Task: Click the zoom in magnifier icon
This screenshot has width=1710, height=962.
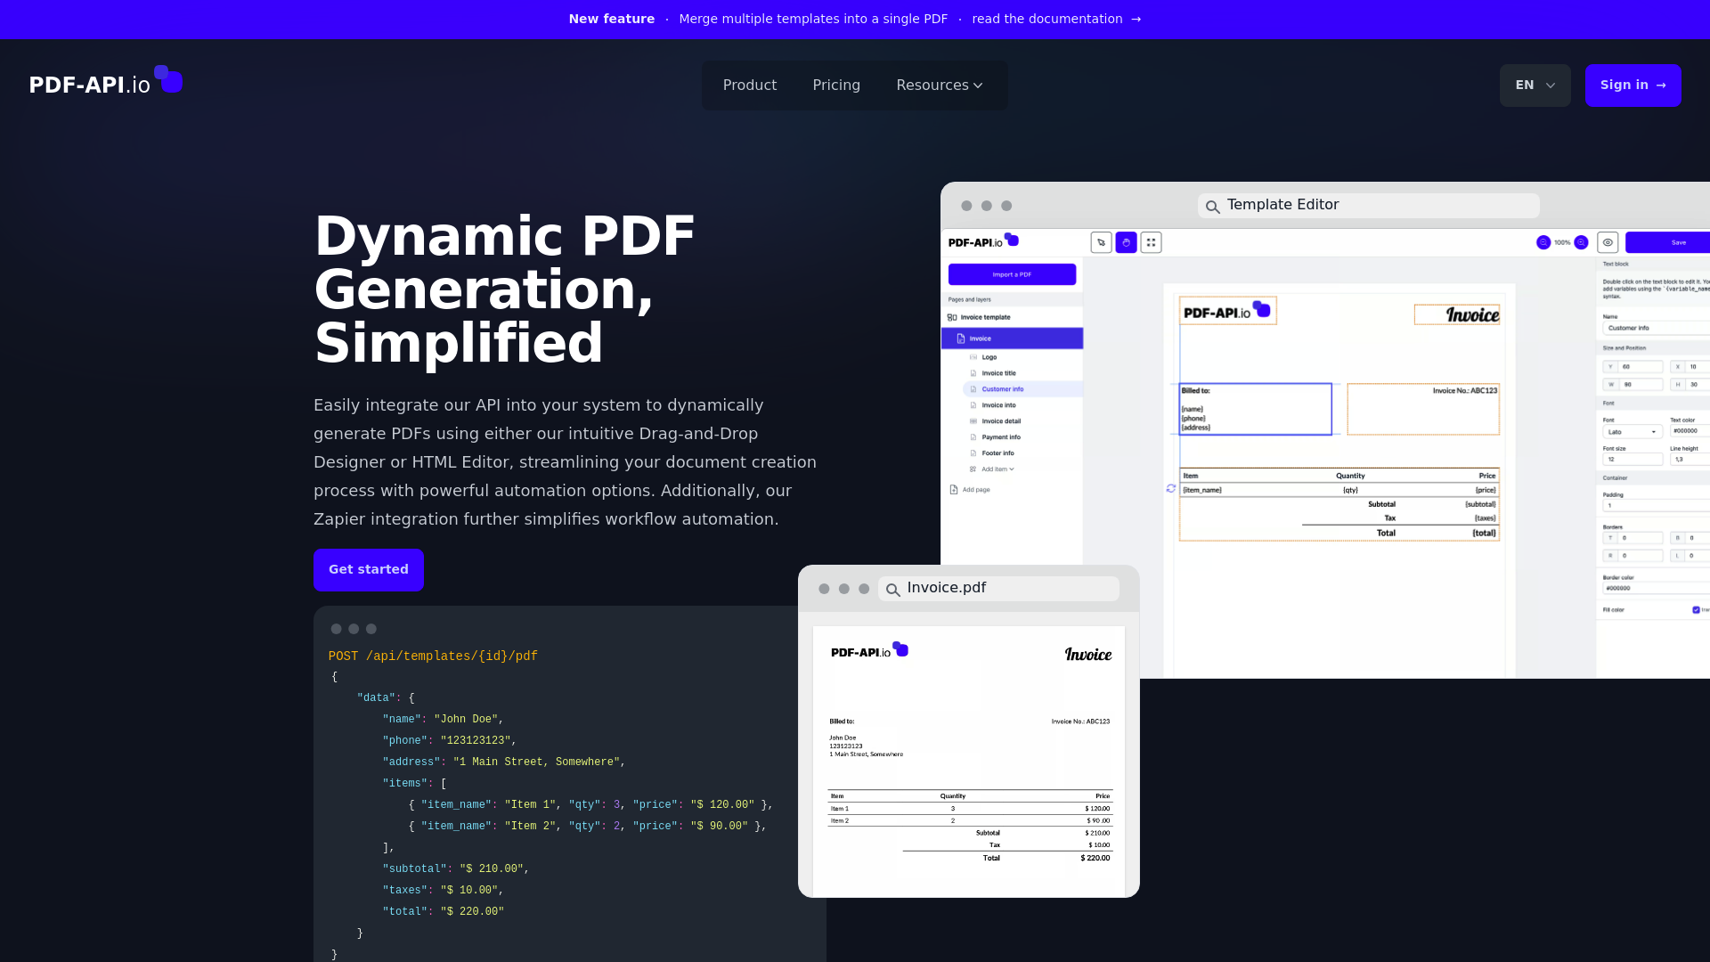Action: [x=1581, y=242]
